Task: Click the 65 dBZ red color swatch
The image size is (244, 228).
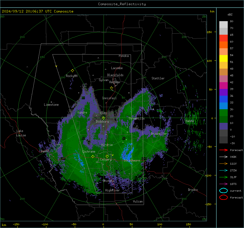Action: [223, 38]
